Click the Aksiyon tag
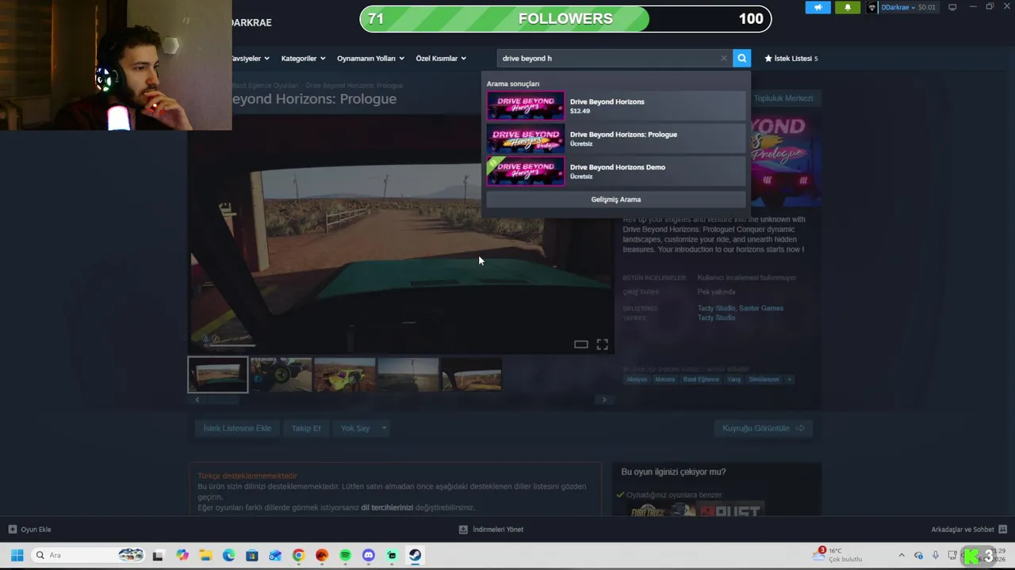Screen dimensions: 1015x570 pyautogui.click(x=637, y=379)
